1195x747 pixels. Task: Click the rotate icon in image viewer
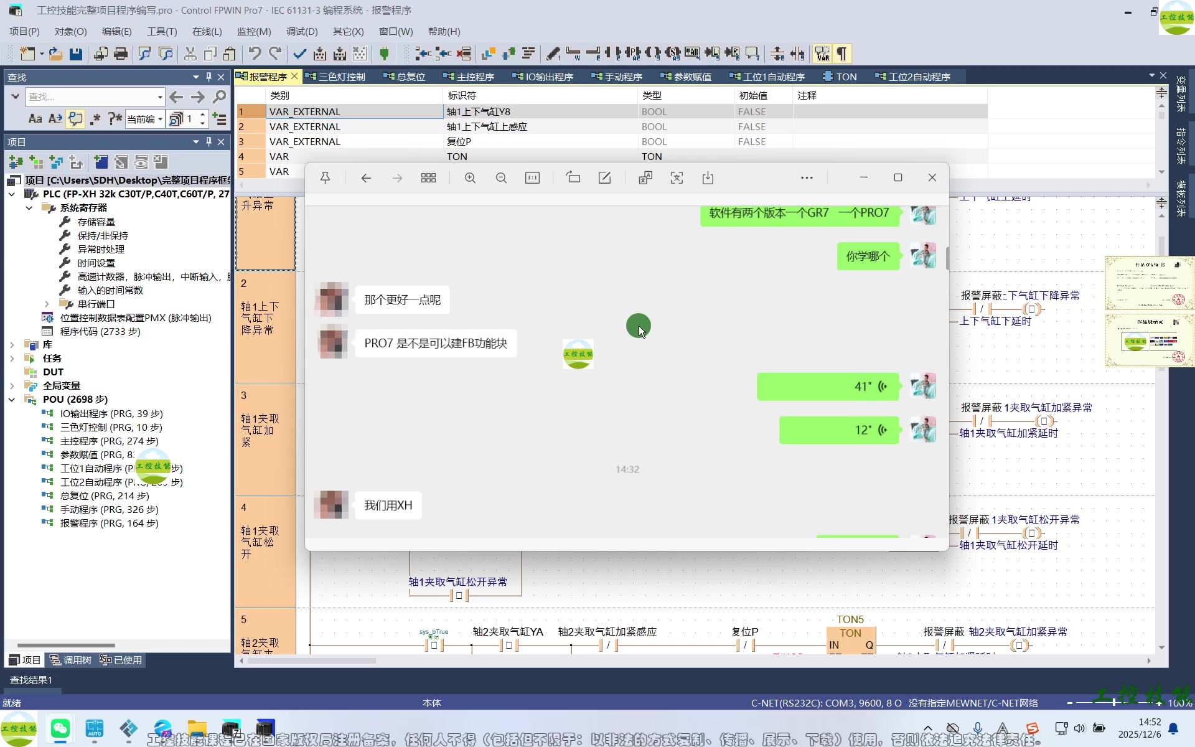click(x=573, y=178)
